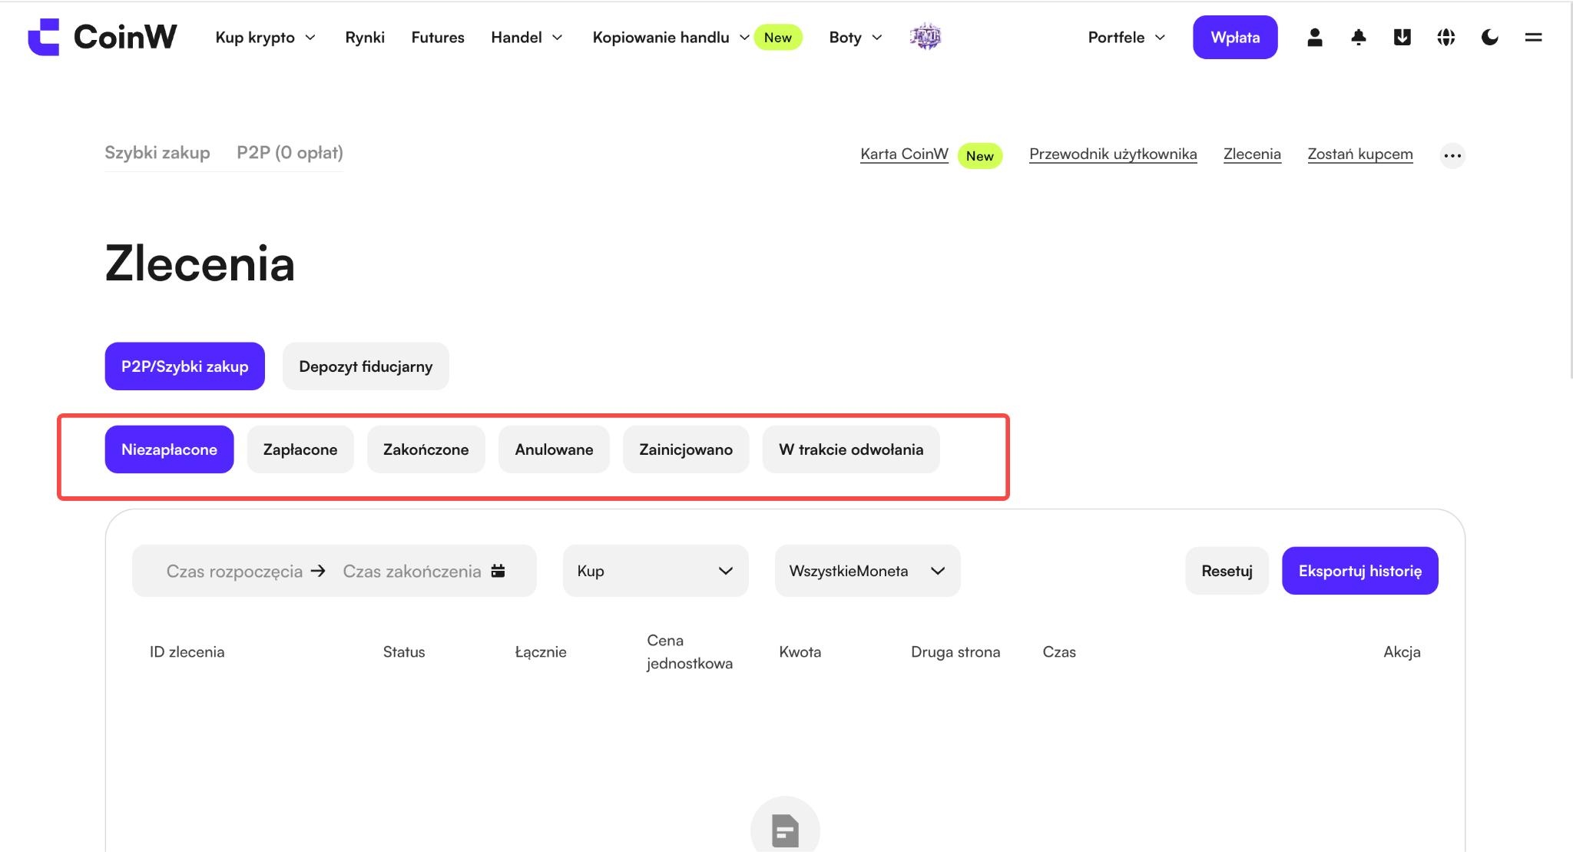
Task: Go to Futures in the navigation
Action: [438, 37]
